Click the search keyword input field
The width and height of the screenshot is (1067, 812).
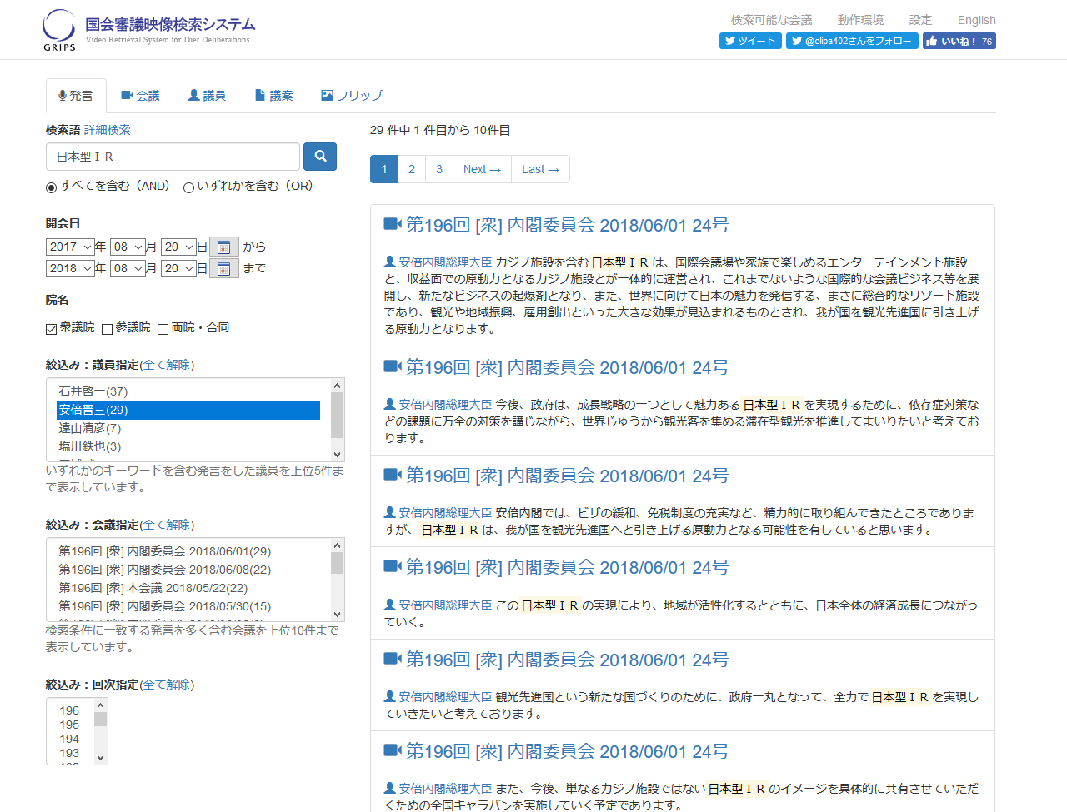pyautogui.click(x=173, y=157)
